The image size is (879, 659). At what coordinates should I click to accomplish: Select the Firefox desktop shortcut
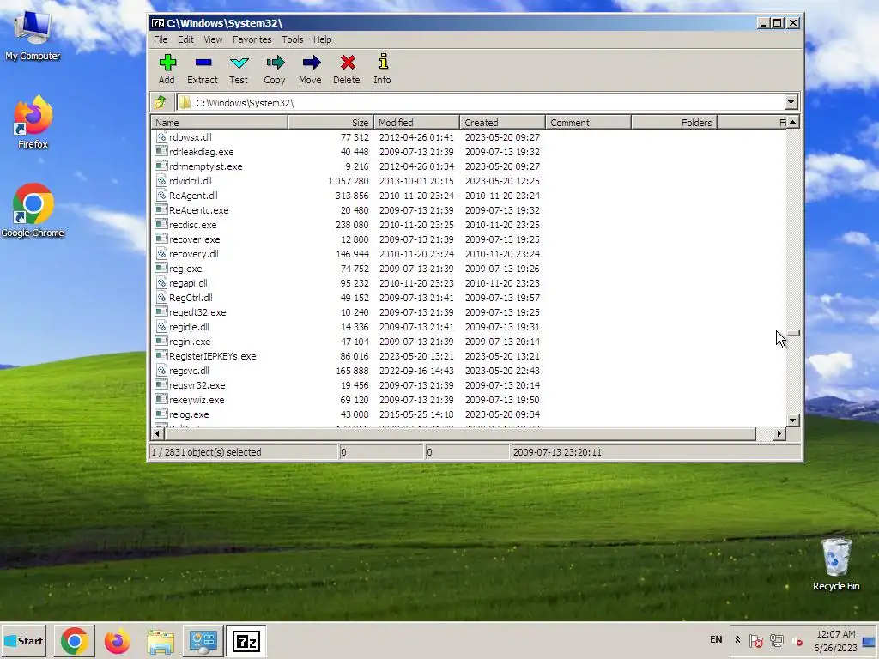33,122
